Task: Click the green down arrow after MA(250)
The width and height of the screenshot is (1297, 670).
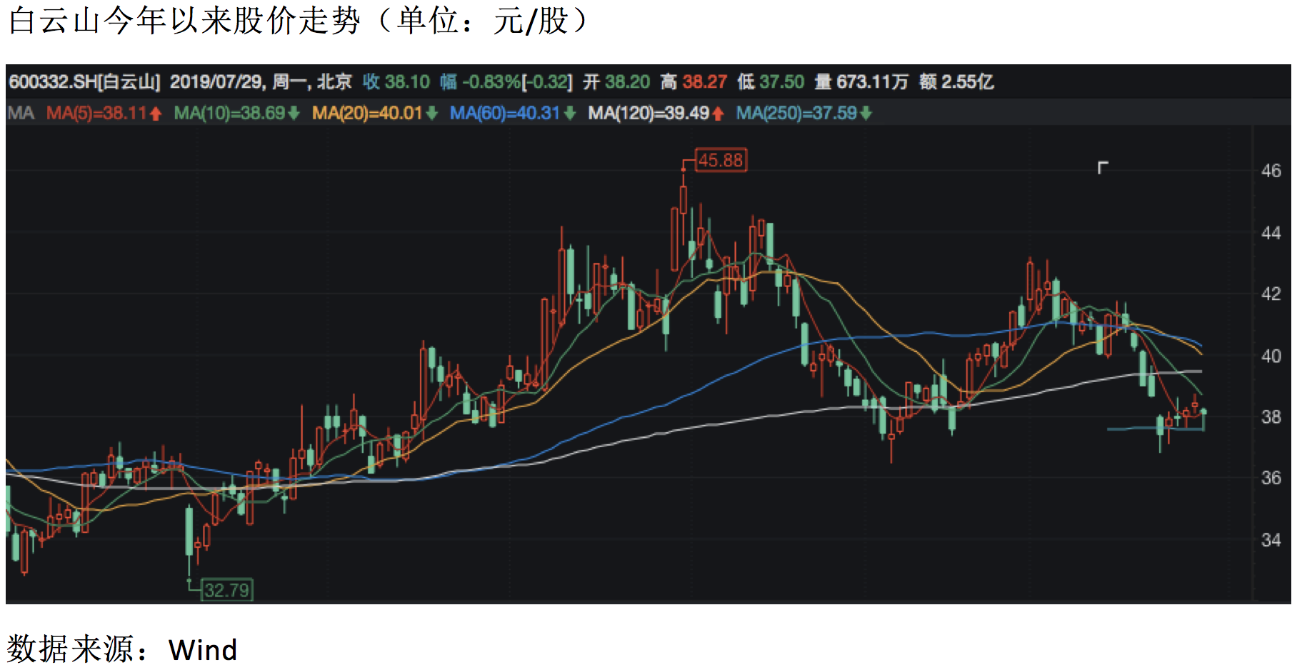Action: pos(866,114)
